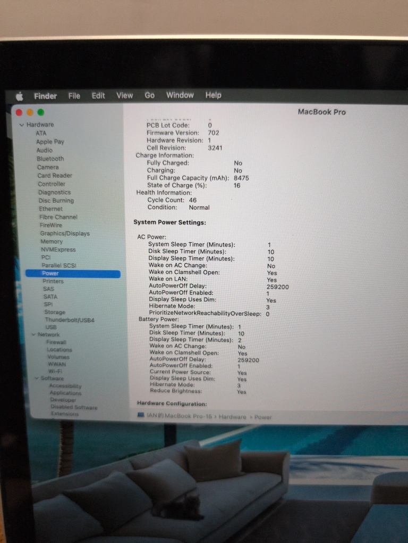Viewport: 408px width, 543px height.
Task: Collapse the Software section chevron
Action: pos(37,378)
